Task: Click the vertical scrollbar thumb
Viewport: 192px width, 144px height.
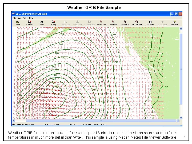Action: pos(181,69)
